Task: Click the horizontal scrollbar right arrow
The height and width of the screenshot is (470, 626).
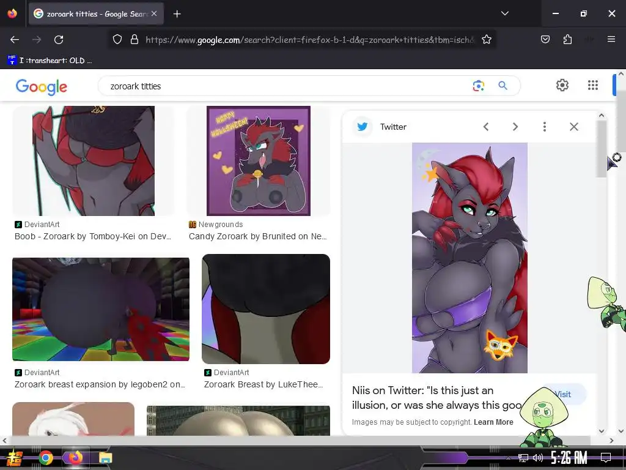Action: [x=611, y=441]
